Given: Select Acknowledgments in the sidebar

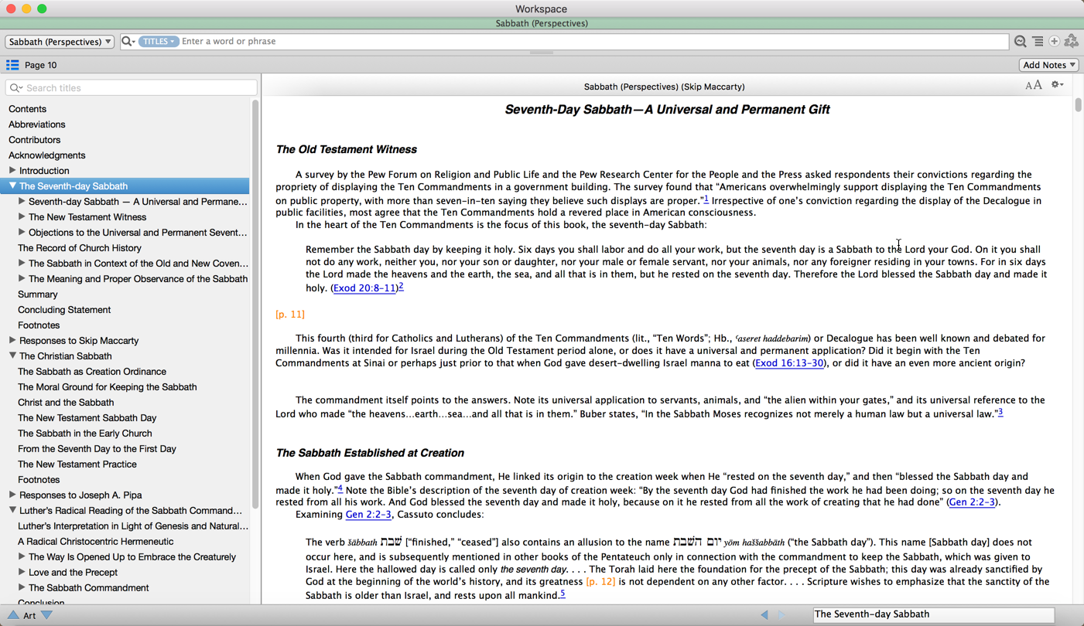Looking at the screenshot, I should click(46, 155).
